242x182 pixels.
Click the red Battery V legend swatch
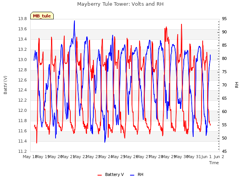pos(100,175)
